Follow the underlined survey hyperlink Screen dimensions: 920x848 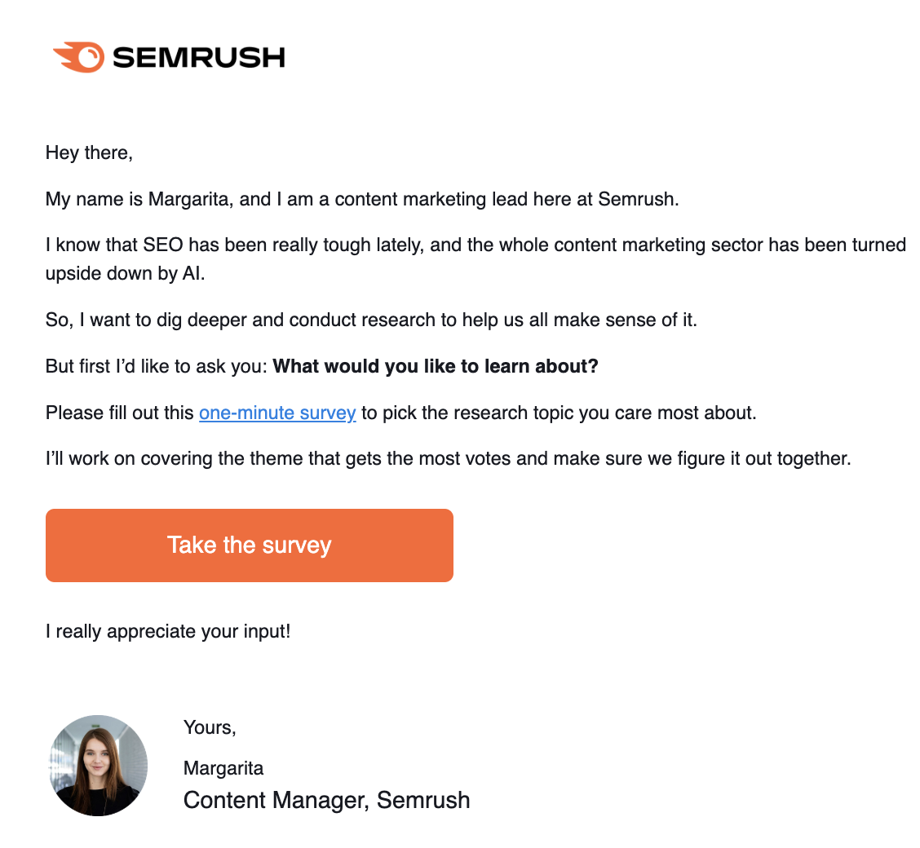(x=277, y=413)
